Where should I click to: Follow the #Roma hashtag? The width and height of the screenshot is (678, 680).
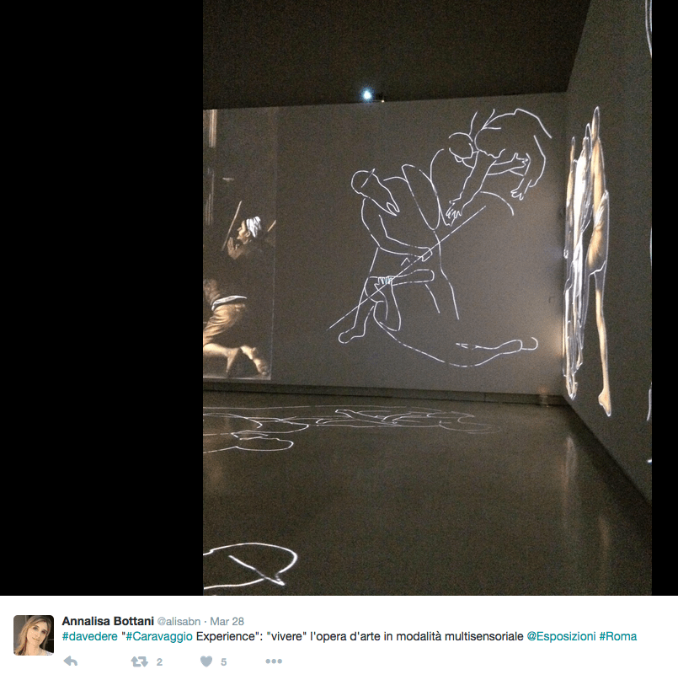point(617,636)
